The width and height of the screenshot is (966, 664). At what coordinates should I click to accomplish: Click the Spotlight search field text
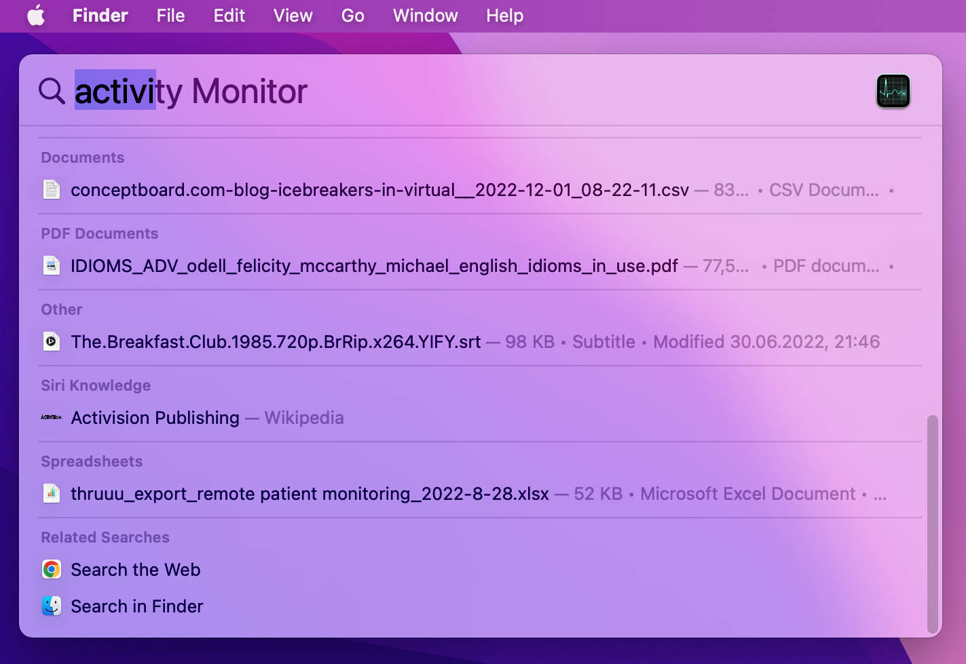coord(191,91)
